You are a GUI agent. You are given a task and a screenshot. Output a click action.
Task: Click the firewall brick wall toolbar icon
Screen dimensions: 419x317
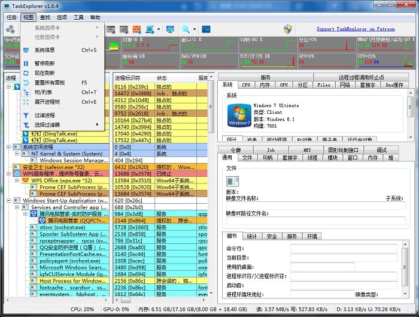tap(137, 29)
